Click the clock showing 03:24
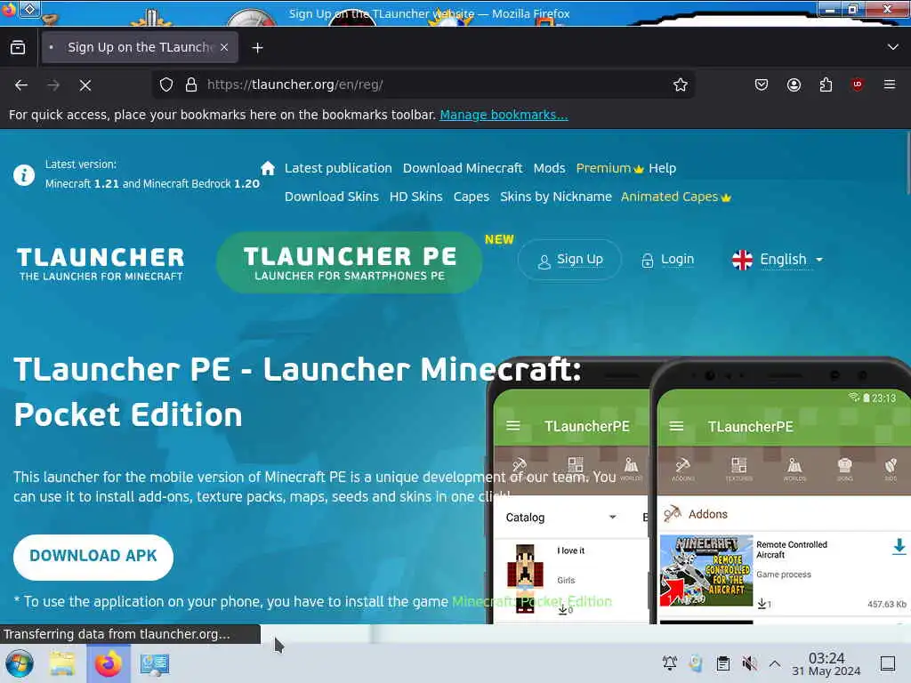The height and width of the screenshot is (683, 911). point(826,663)
